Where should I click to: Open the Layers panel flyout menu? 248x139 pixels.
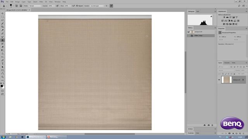click(246, 63)
